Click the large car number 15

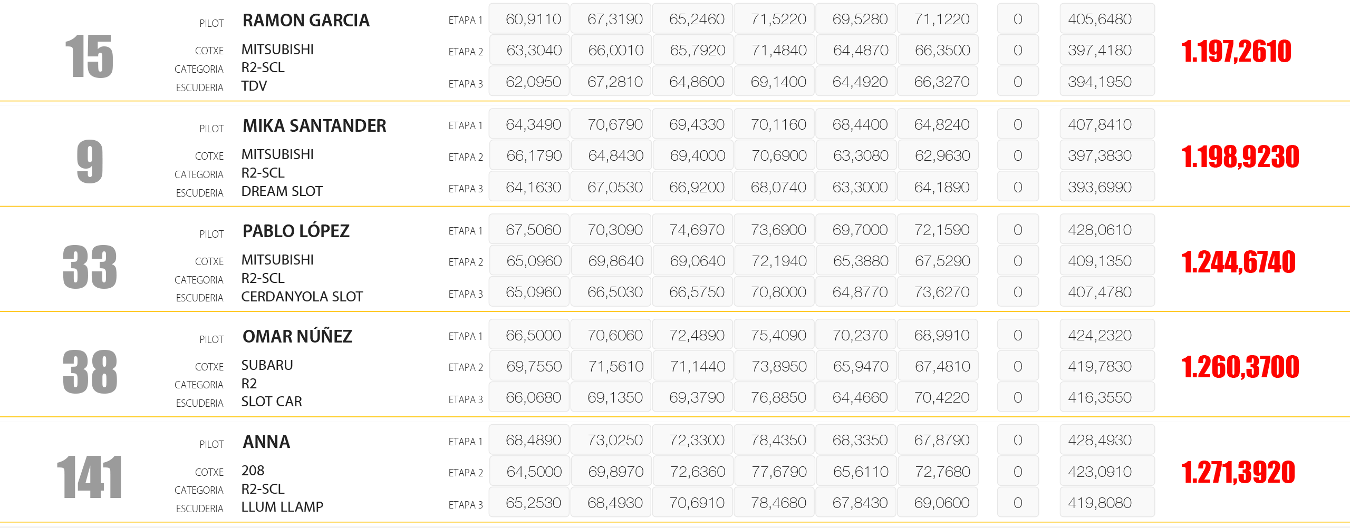pyautogui.click(x=89, y=56)
